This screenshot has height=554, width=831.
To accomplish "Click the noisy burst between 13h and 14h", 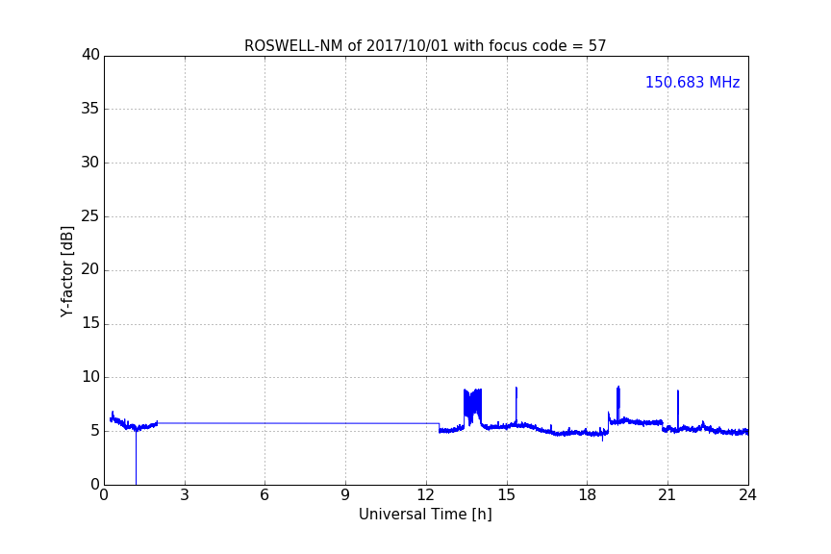I will (x=472, y=408).
